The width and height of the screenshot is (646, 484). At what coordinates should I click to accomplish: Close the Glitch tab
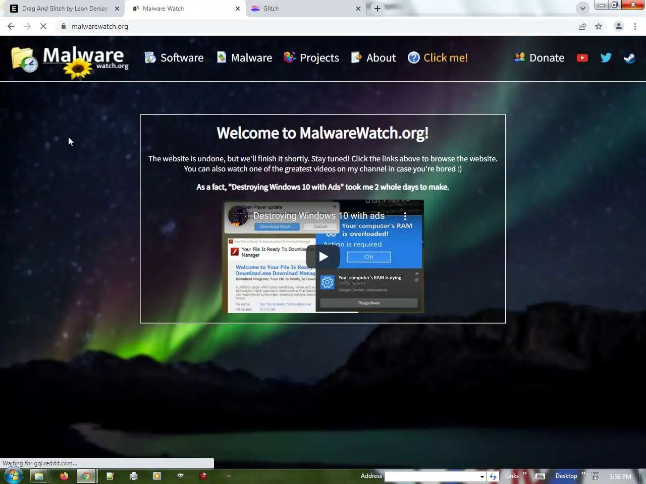pyautogui.click(x=358, y=9)
